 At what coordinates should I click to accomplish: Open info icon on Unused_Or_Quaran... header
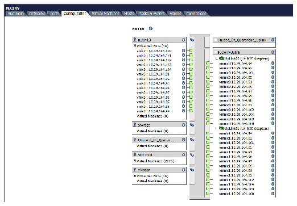(183, 140)
